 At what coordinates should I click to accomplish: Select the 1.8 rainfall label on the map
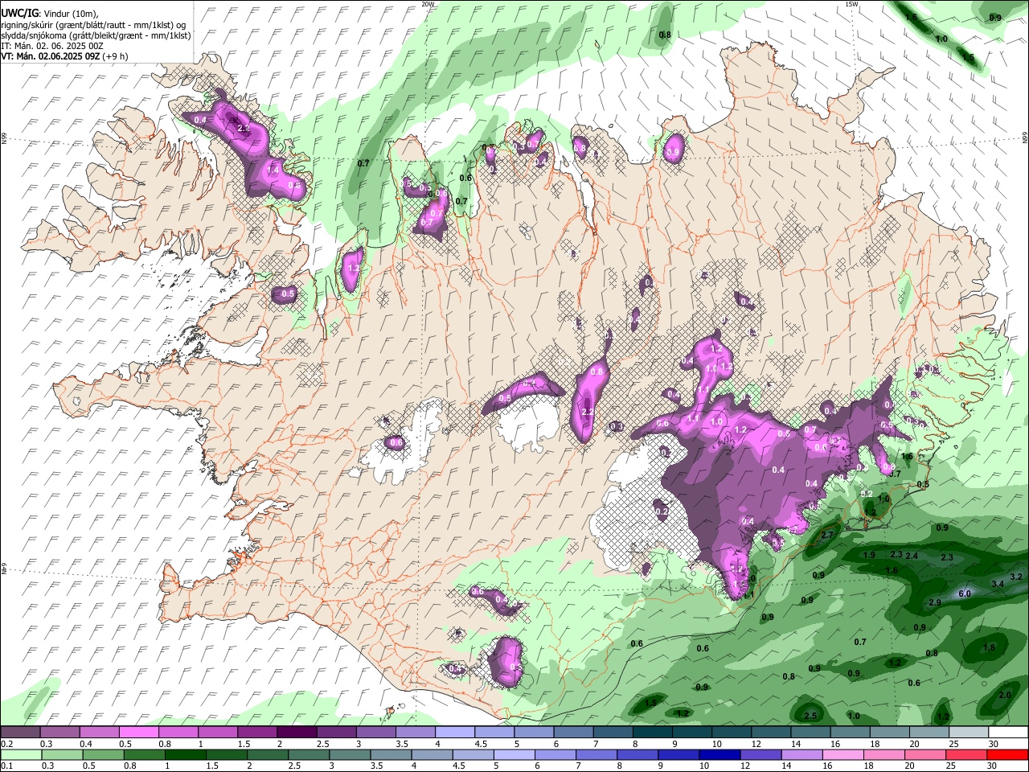pos(989,647)
